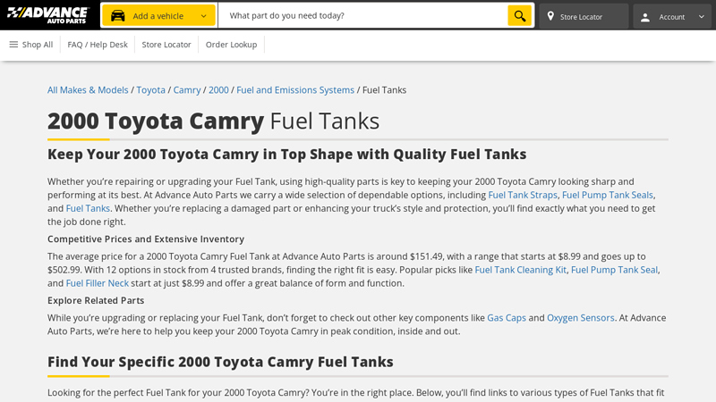The height and width of the screenshot is (402, 716).
Task: Focus the 'What part do you need today?' search field
Action: pyautogui.click(x=363, y=15)
